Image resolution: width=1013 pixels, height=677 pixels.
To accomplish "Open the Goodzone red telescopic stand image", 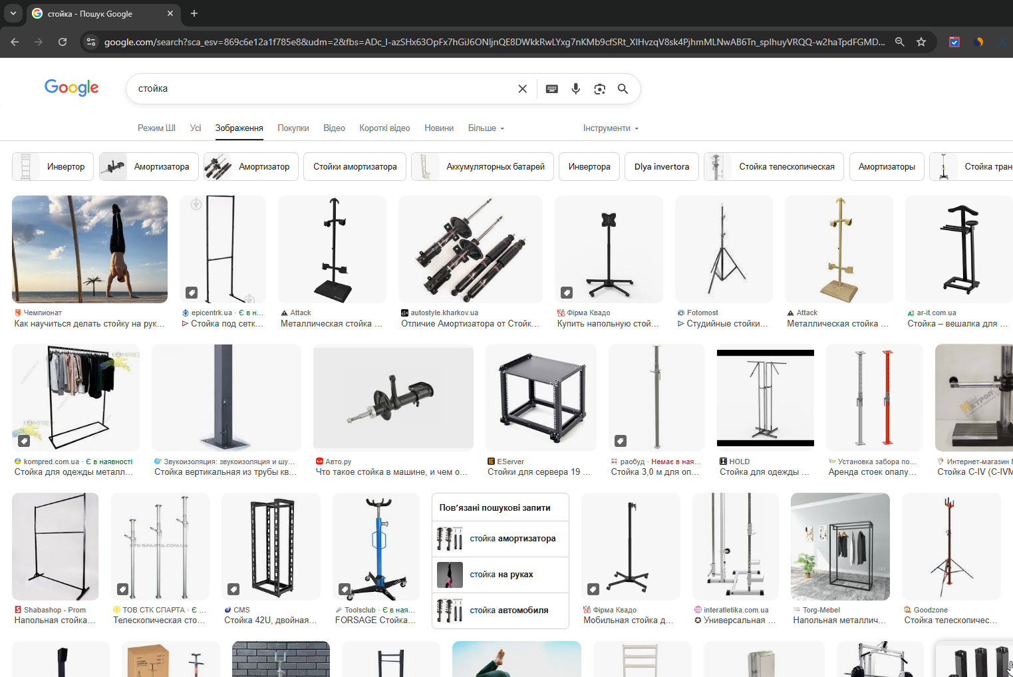I will (951, 547).
